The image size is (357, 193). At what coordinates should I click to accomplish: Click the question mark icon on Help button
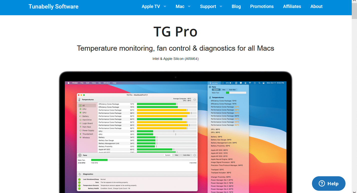pos(322,184)
